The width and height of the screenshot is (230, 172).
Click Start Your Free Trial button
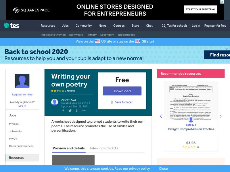[200, 9]
